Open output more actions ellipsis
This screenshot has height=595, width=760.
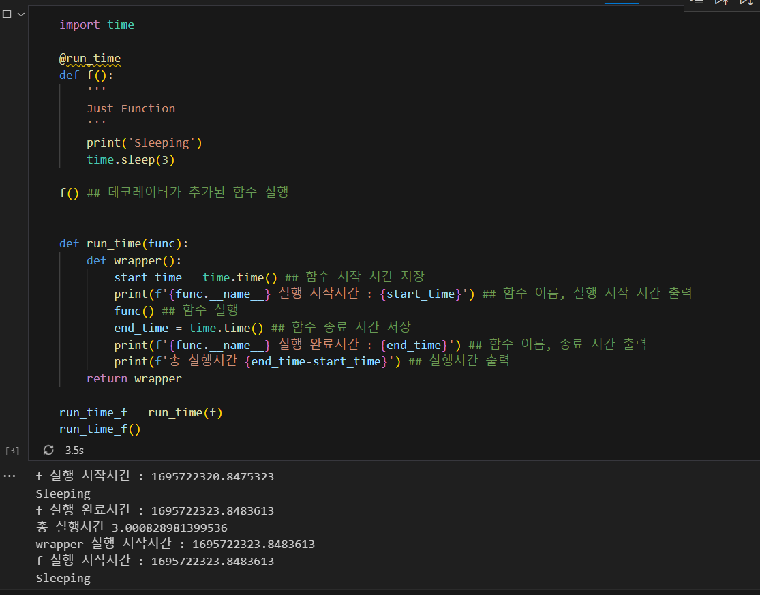[10, 476]
